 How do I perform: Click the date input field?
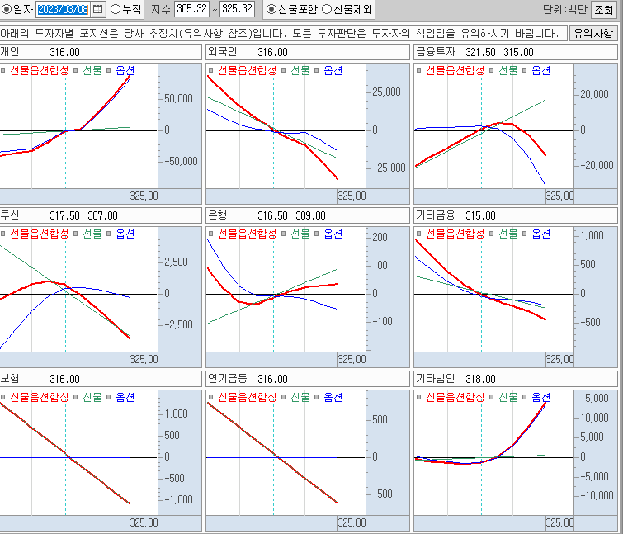coord(62,9)
